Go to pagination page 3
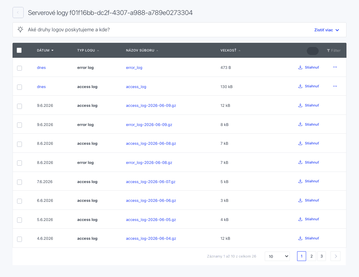 point(322,256)
